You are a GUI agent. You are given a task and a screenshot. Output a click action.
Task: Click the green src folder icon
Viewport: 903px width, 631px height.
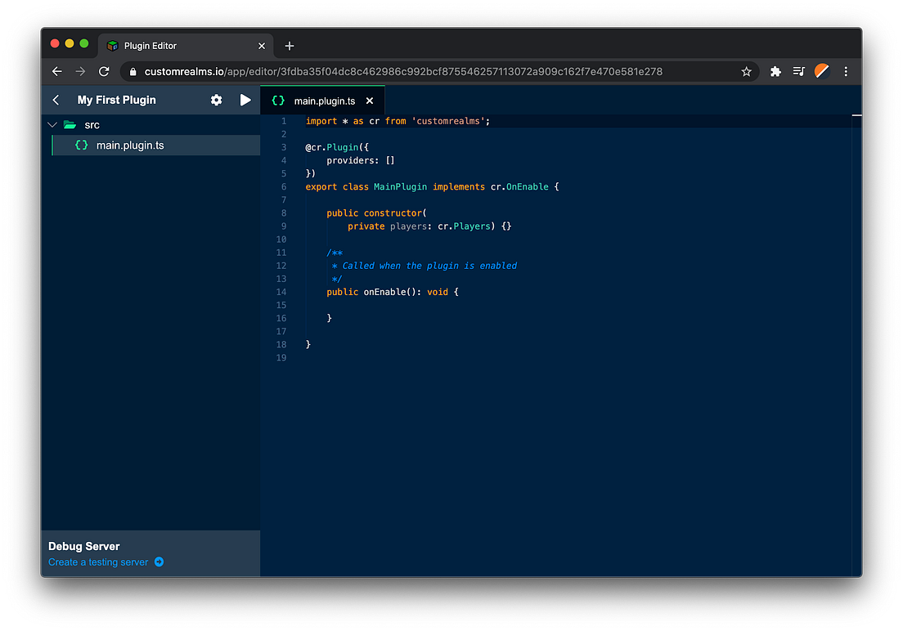pyautogui.click(x=70, y=124)
